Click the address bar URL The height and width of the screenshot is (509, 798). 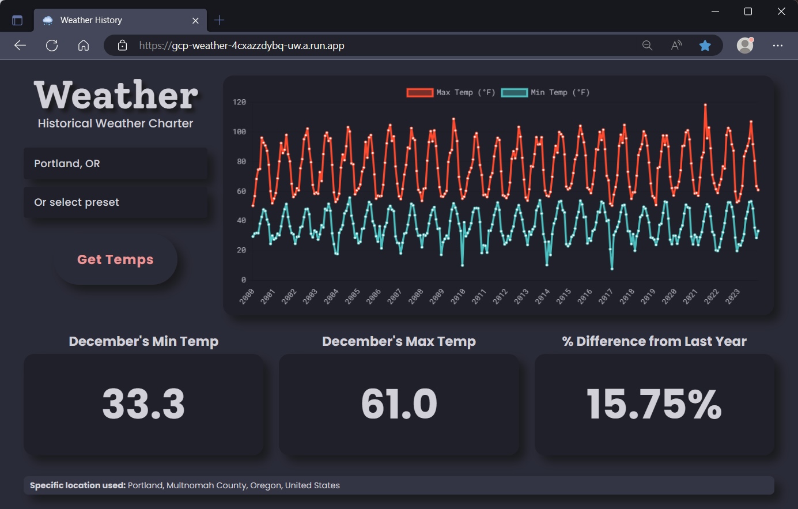click(241, 46)
